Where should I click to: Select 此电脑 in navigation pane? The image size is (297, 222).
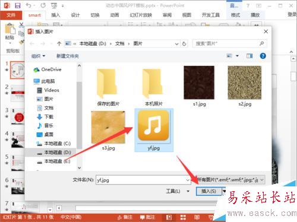[44, 81]
